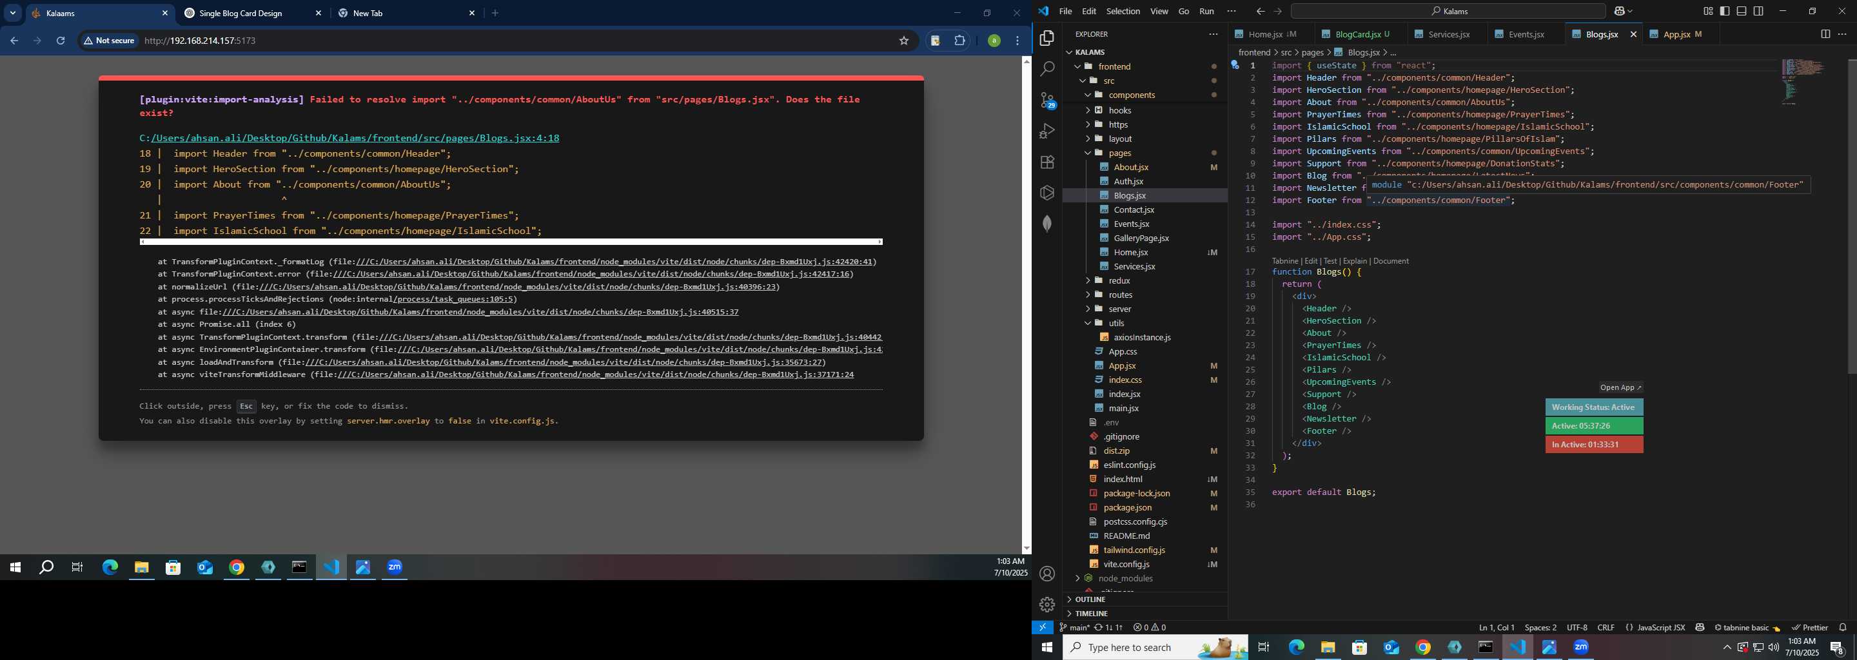Viewport: 1857px width, 660px height.
Task: Go back in VS Code editor history
Action: [1259, 12]
